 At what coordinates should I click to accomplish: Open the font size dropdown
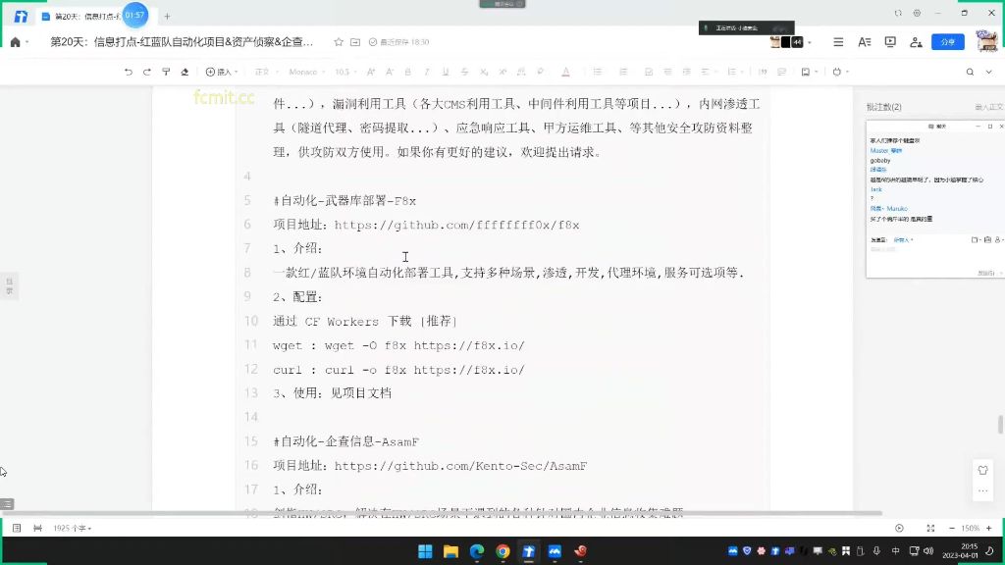(x=344, y=72)
